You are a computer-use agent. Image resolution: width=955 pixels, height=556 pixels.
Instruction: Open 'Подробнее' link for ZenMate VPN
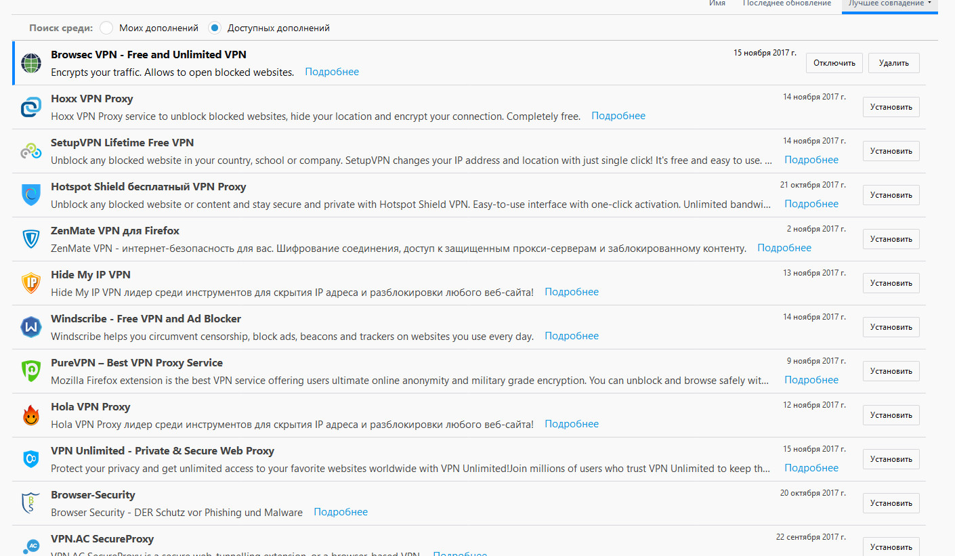click(784, 248)
